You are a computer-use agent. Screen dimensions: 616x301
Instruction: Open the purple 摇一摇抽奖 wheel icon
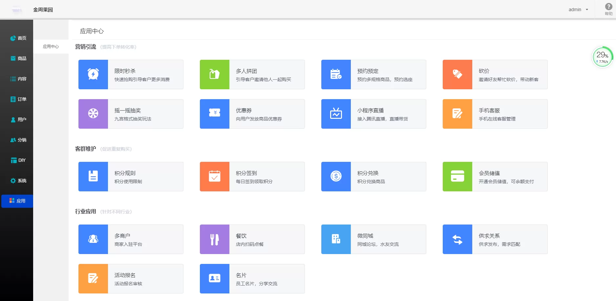click(93, 114)
